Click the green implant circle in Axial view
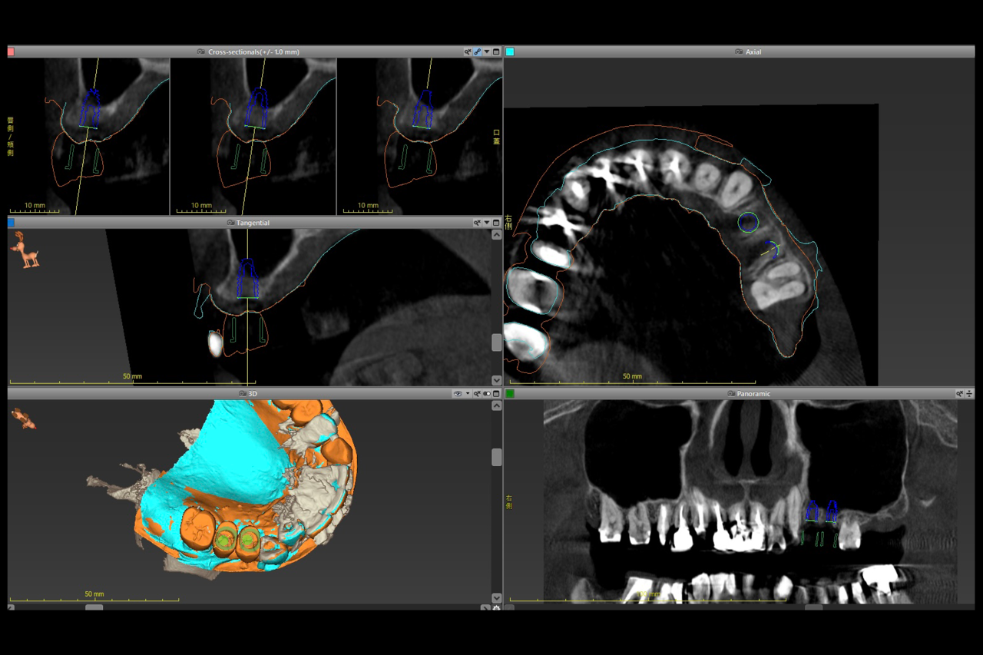The height and width of the screenshot is (655, 983). pos(748,223)
